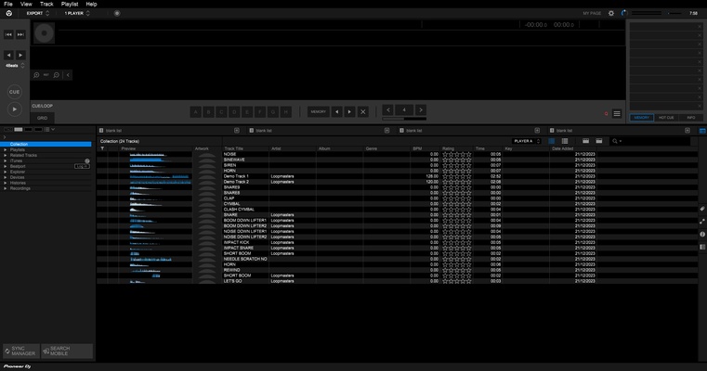Skip to the next track in the player
Image resolution: width=707 pixels, height=371 pixels.
coord(20,34)
